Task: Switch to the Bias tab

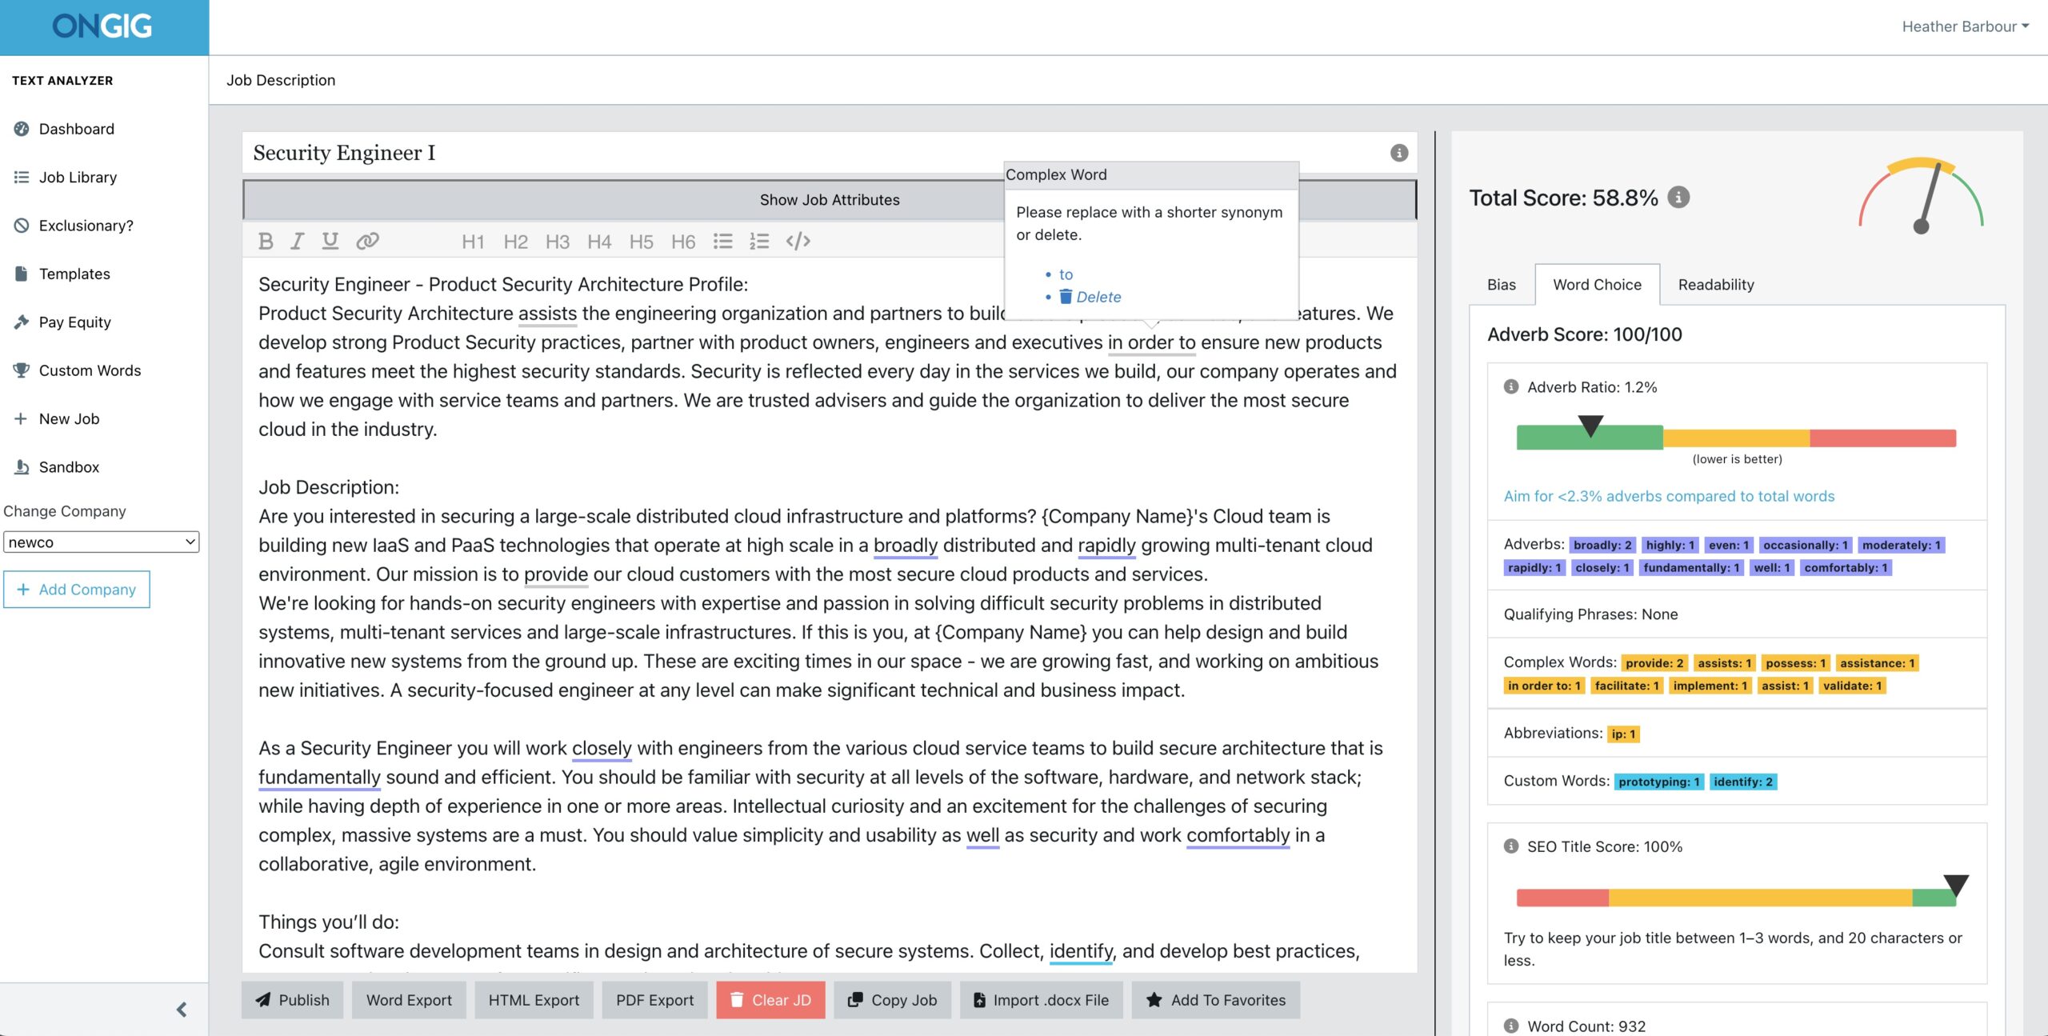Action: tap(1501, 285)
